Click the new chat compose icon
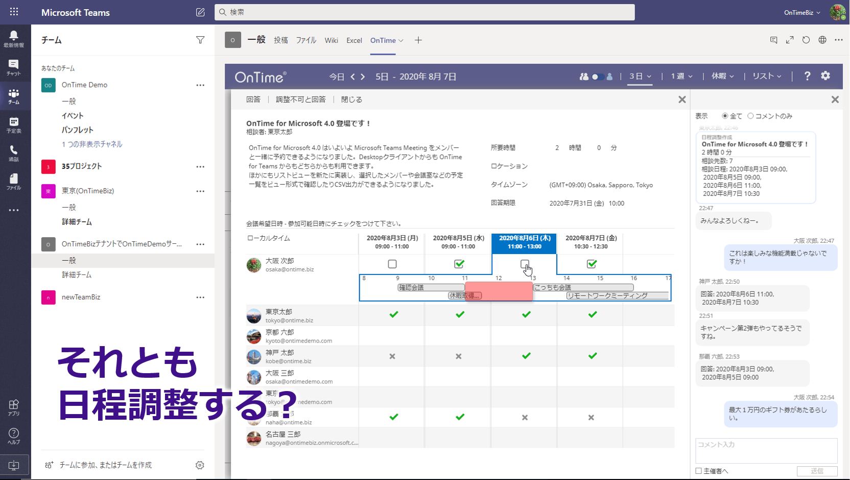The height and width of the screenshot is (480, 850). [200, 12]
